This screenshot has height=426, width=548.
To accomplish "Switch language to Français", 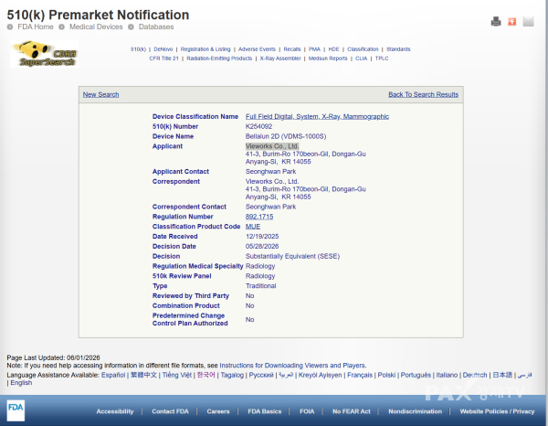I will 360,375.
